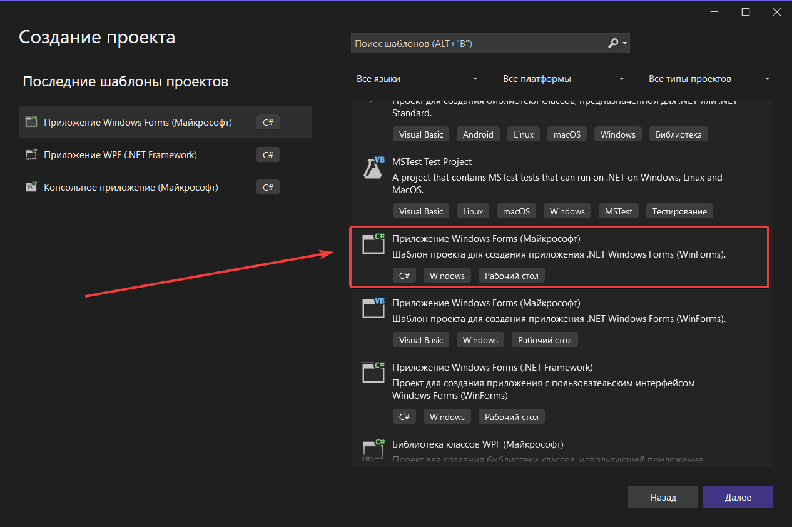The height and width of the screenshot is (527, 792).
Task: Click the 'Библиотека классов WPF' template icon
Action: 373,449
